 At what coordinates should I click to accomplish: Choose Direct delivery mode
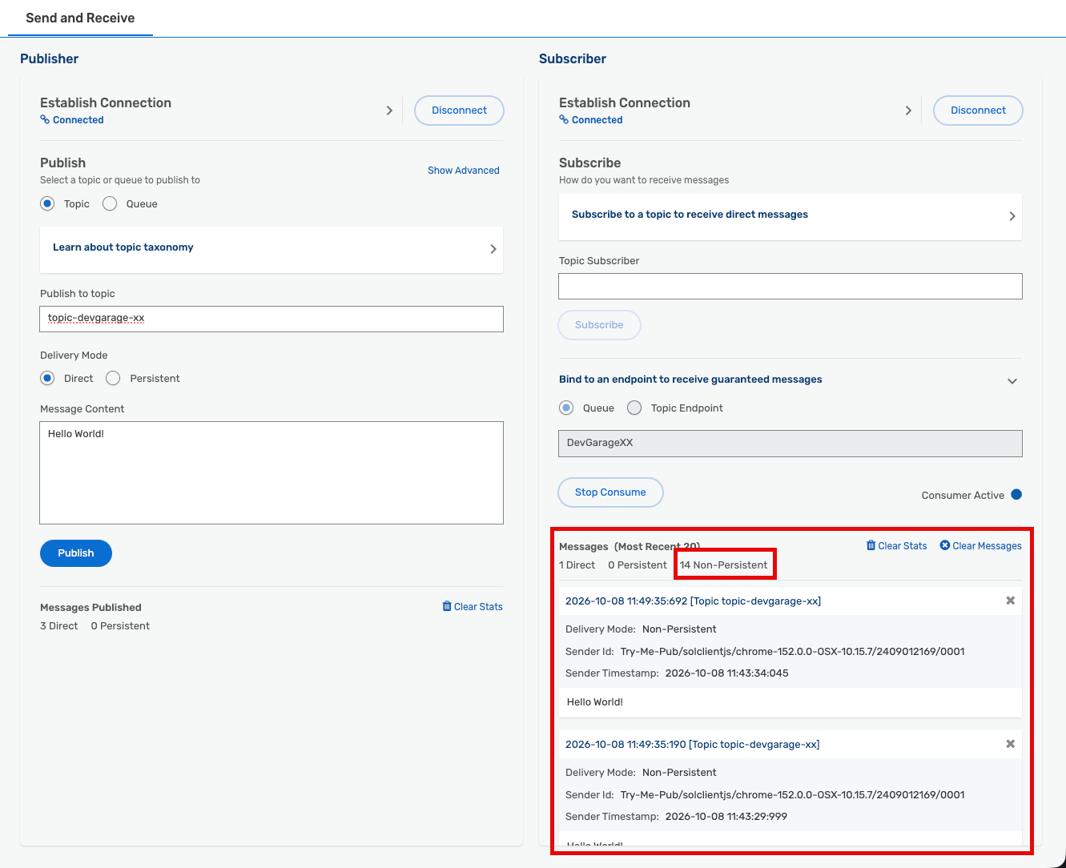coord(47,378)
